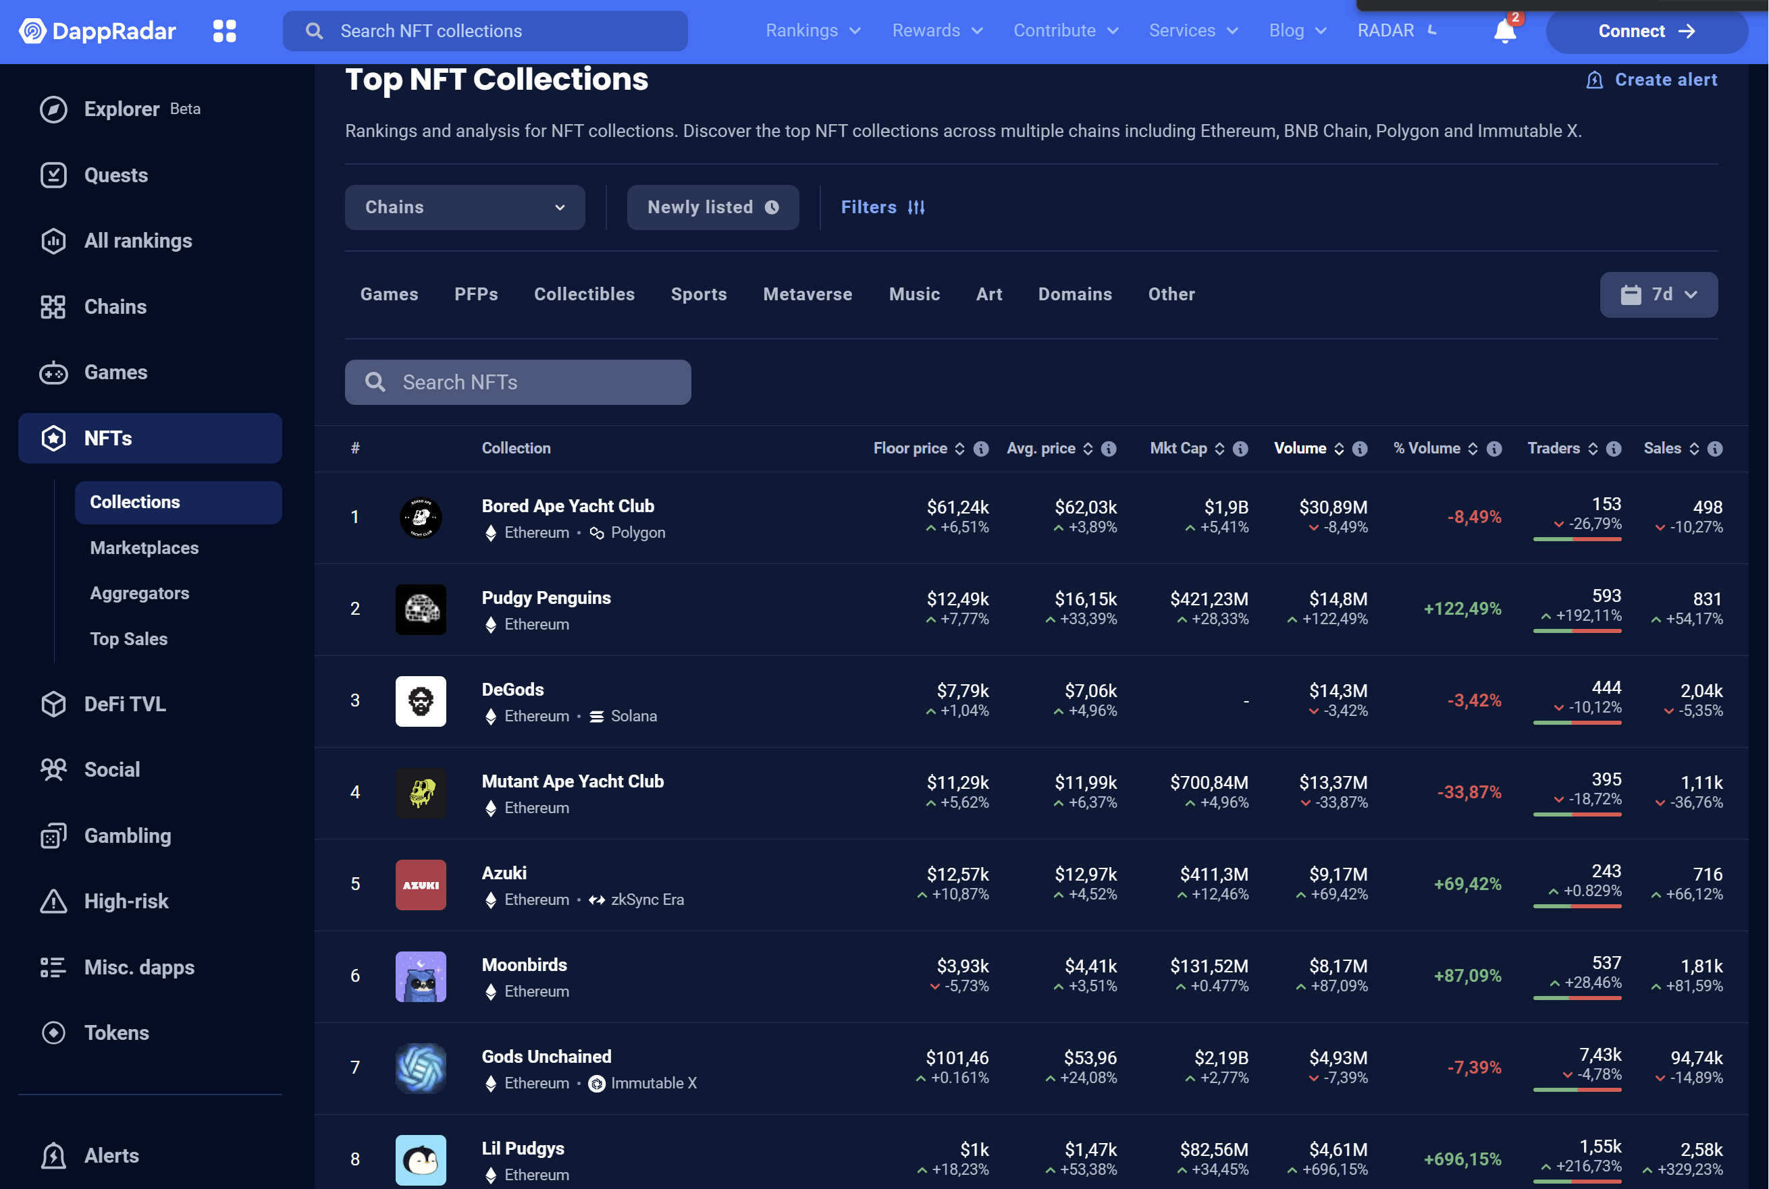Click the Gambling dice icon in sidebar
1769x1189 pixels.
53,835
